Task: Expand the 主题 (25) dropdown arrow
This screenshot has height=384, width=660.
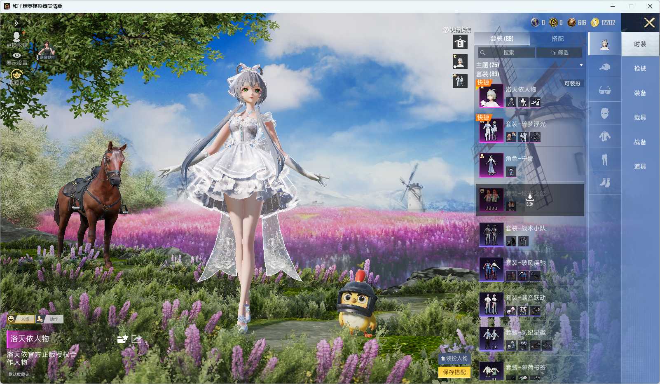Action: coord(581,65)
